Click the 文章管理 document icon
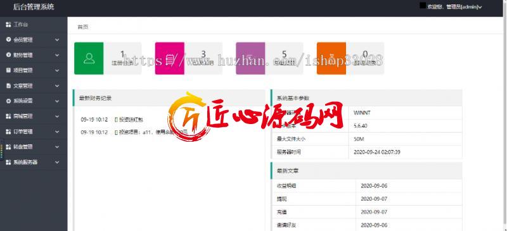Image resolution: width=507 pixels, height=231 pixels. pos(8,85)
